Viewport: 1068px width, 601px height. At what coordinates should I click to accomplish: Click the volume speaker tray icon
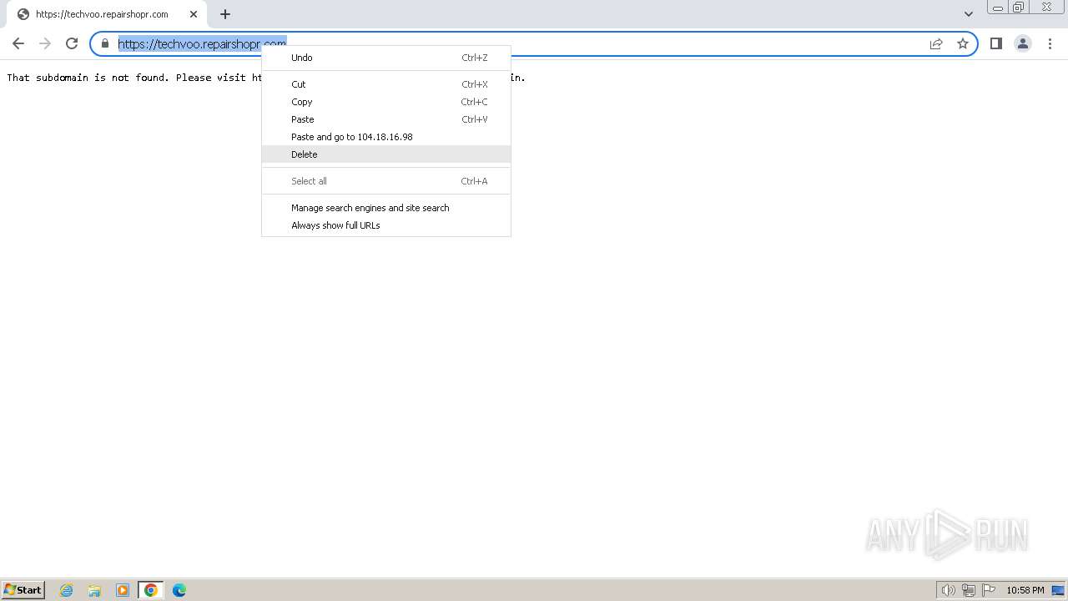pyautogui.click(x=949, y=590)
